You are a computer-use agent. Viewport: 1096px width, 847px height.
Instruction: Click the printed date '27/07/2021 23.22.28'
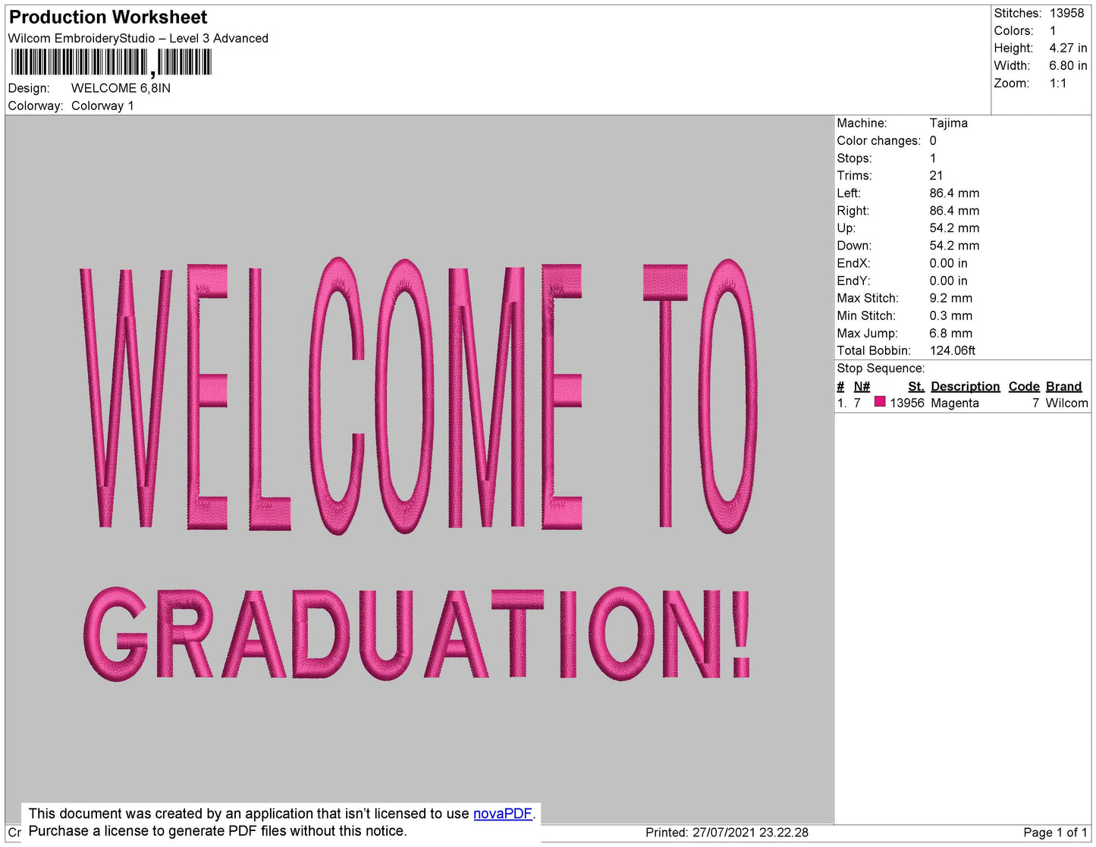pos(750,832)
